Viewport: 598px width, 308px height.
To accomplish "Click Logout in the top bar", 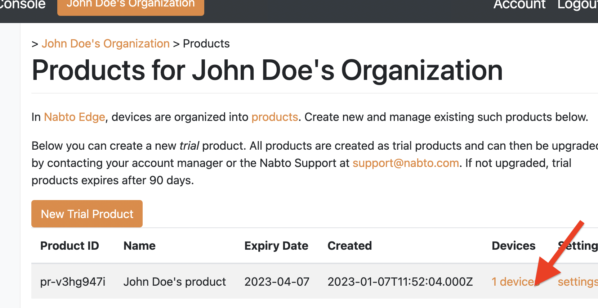I will tap(577, 5).
